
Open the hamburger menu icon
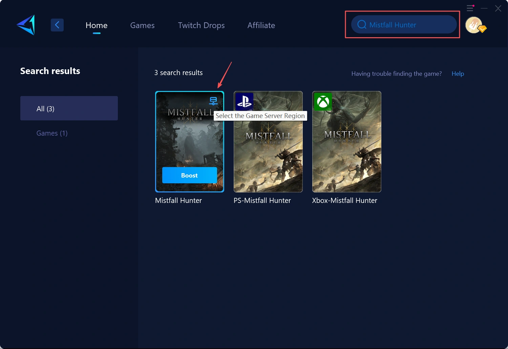click(x=470, y=8)
